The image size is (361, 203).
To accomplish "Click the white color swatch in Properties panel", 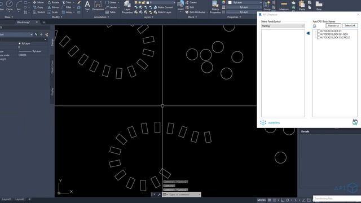I will 230,2.
